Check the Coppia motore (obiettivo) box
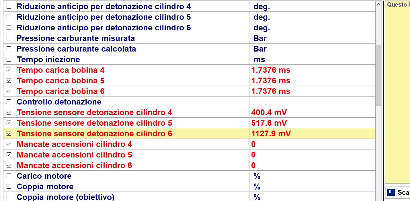410x201 pixels. 9,197
